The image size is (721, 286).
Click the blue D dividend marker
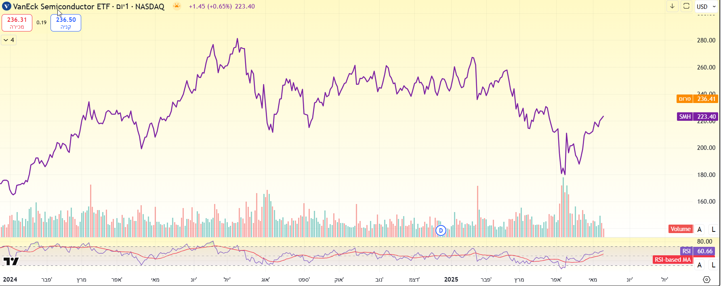point(441,231)
